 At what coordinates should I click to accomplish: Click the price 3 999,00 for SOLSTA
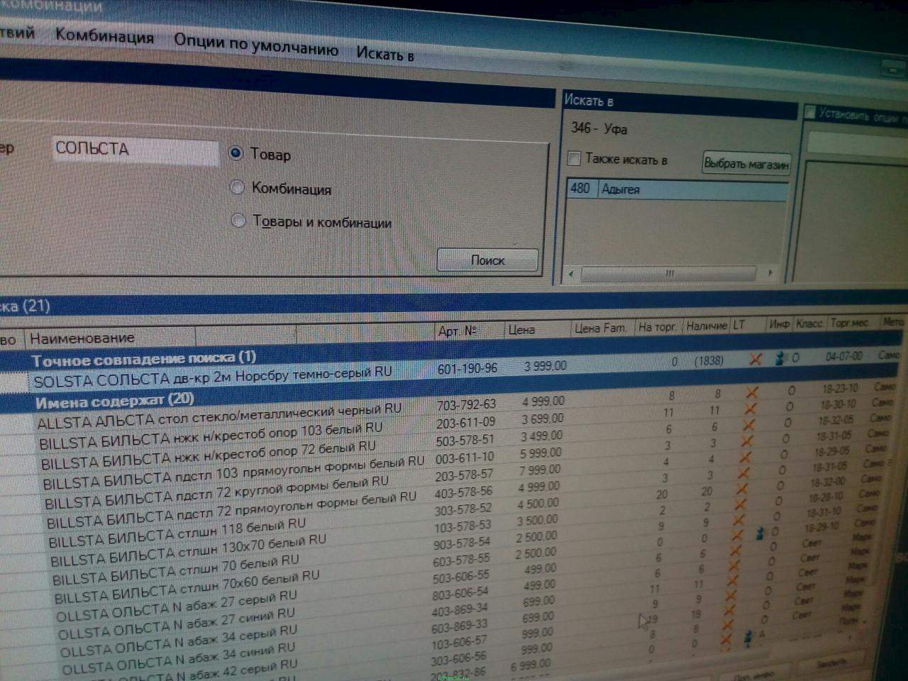tap(546, 366)
